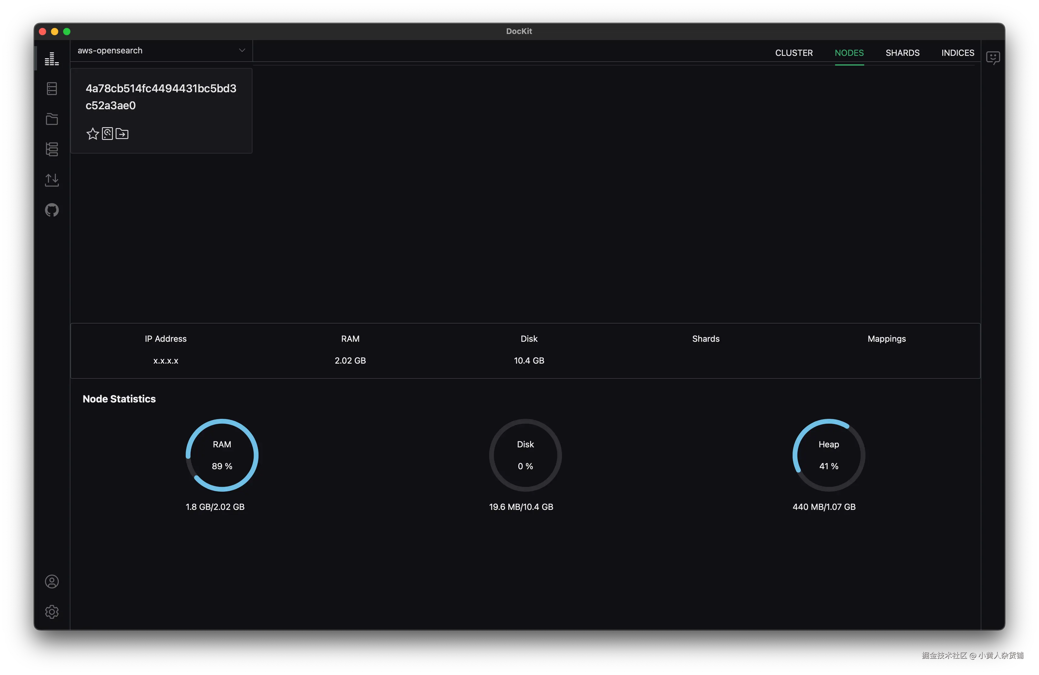The image size is (1039, 675).
Task: Click the star icon on node card
Action: (x=93, y=134)
